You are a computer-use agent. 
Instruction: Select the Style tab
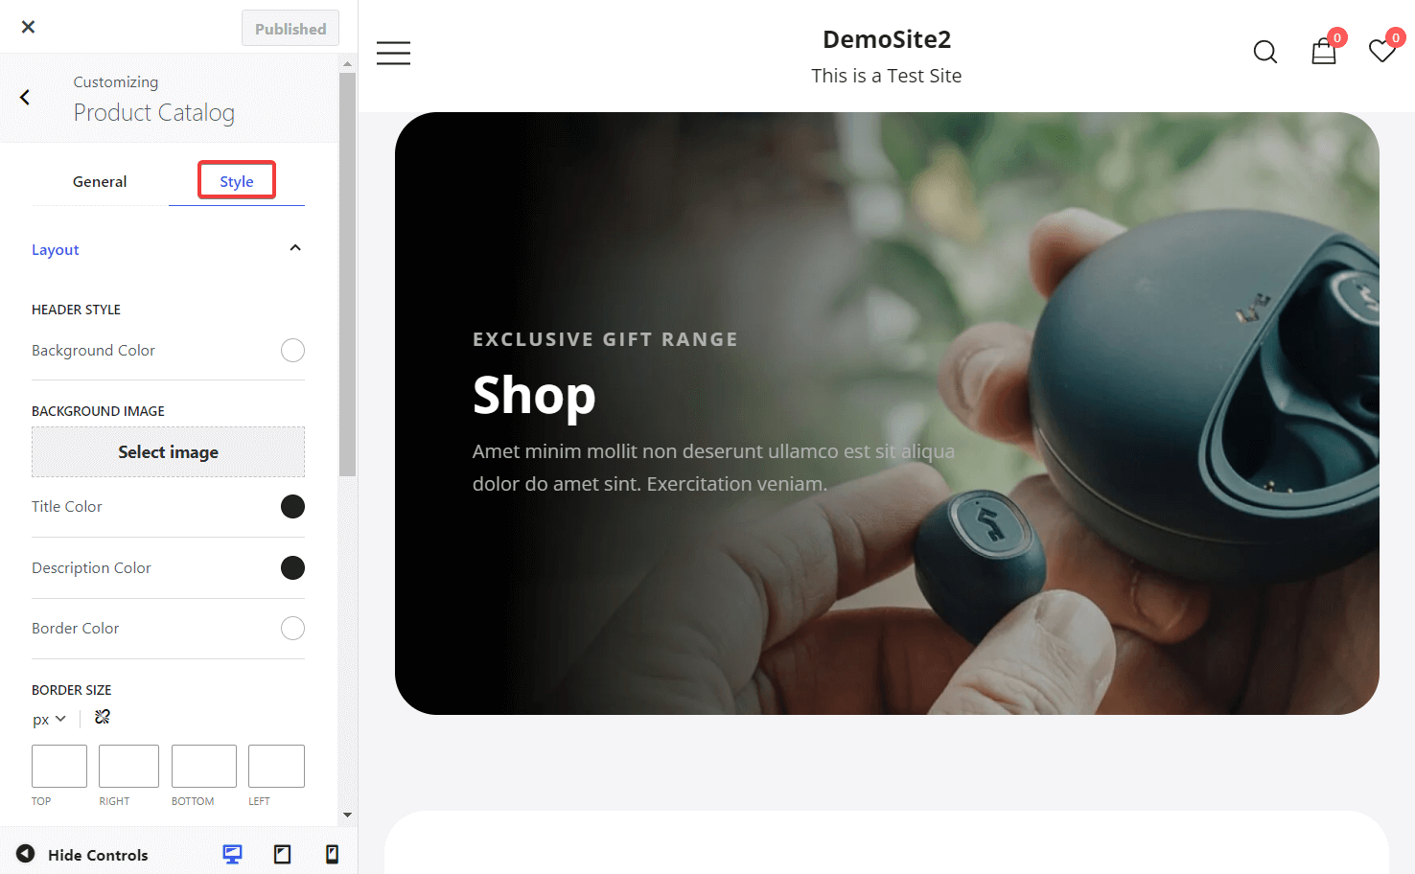point(237,181)
